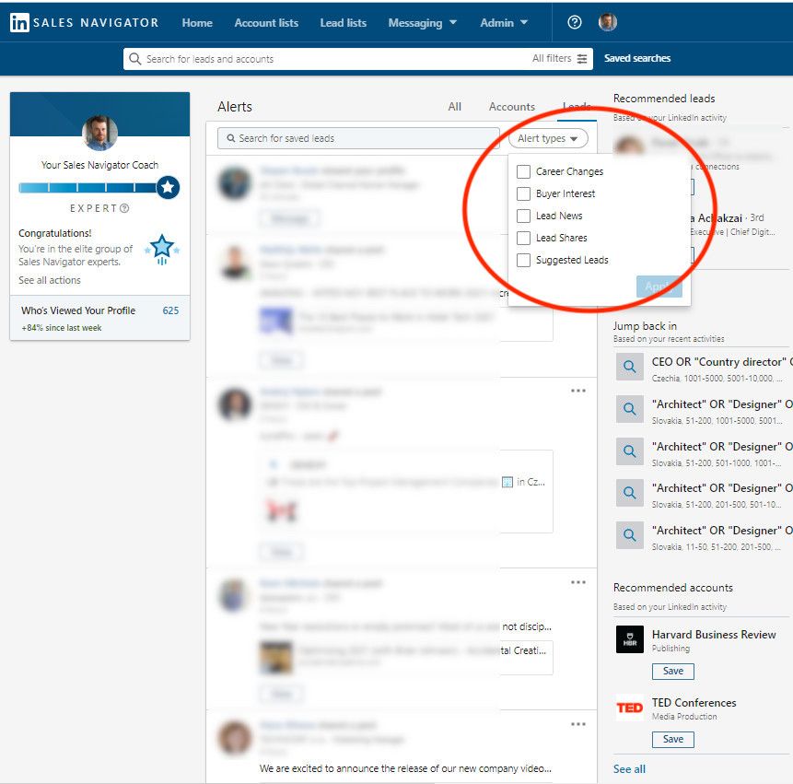This screenshot has height=784, width=793.
Task: Click the All filters label
Action: point(552,59)
